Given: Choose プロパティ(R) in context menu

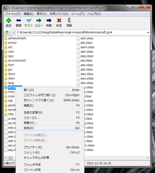Looking at the screenshot, I should click(x=50, y=147).
